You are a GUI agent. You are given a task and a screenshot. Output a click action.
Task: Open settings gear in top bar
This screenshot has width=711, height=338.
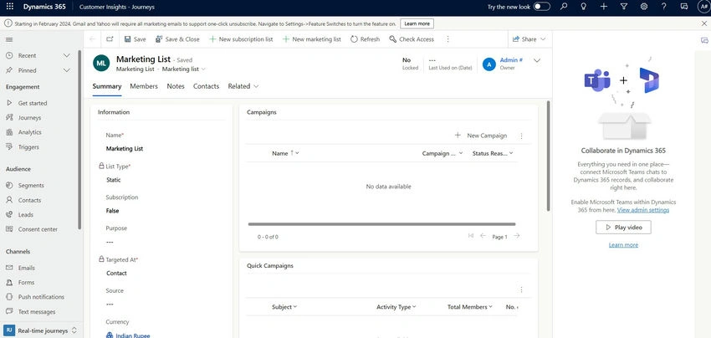pyautogui.click(x=644, y=7)
